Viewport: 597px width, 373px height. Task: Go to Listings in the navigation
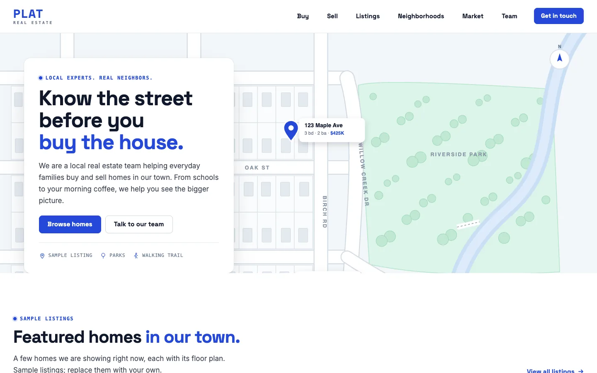[x=368, y=16]
